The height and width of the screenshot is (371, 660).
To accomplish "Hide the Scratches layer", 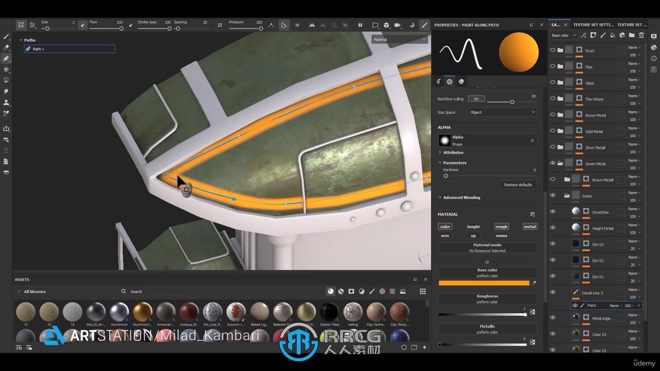I will (x=553, y=212).
